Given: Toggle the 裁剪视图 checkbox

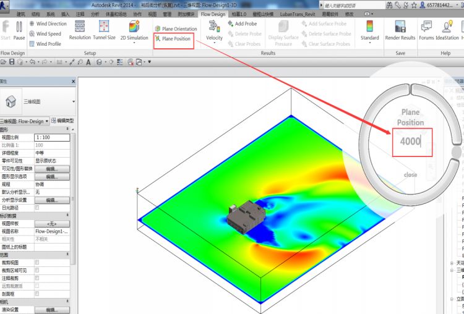Looking at the screenshot, I should tap(37, 262).
